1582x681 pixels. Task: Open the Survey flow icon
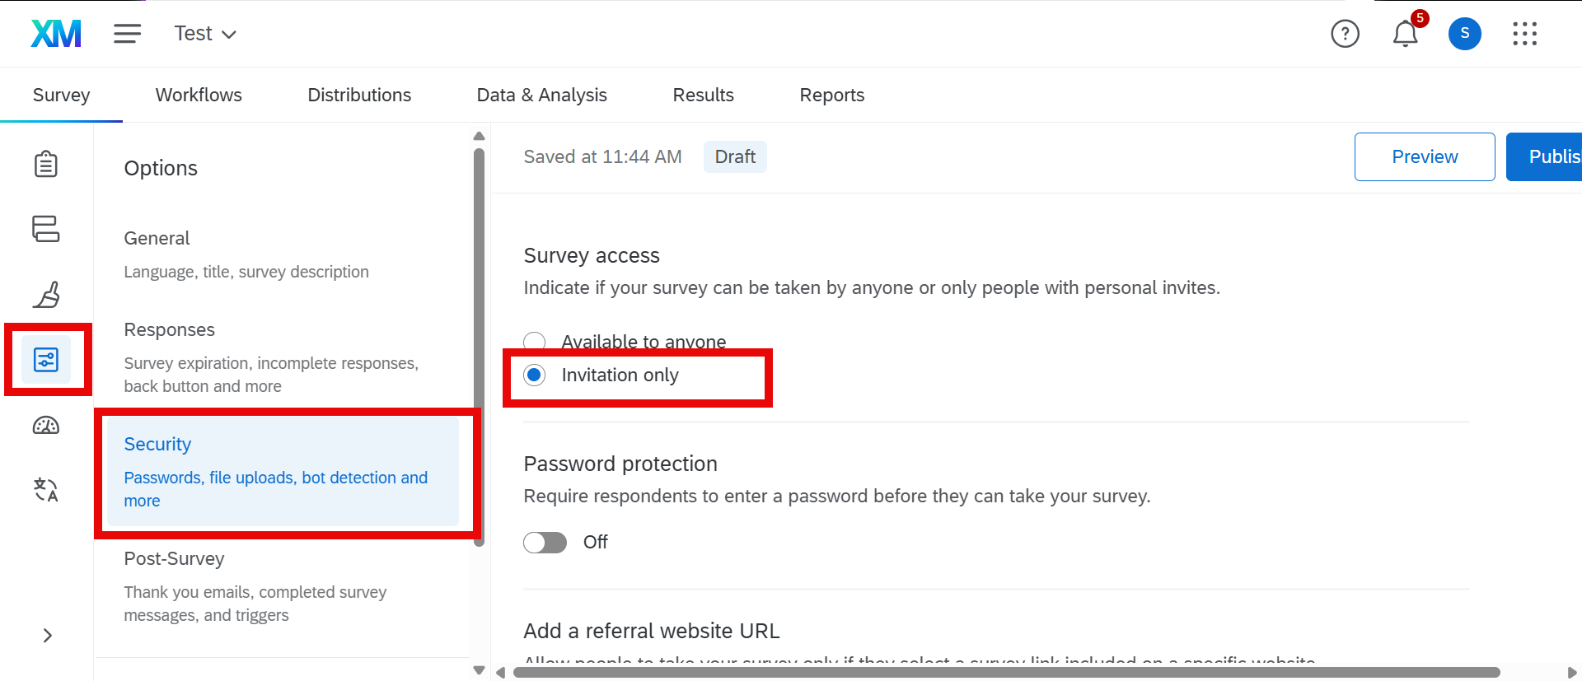point(46,229)
